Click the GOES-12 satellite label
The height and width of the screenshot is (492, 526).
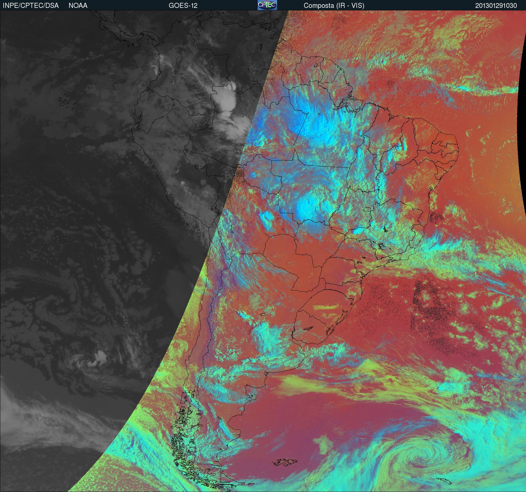pyautogui.click(x=183, y=6)
